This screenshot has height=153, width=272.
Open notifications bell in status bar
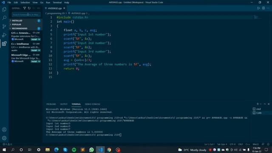click(268, 144)
